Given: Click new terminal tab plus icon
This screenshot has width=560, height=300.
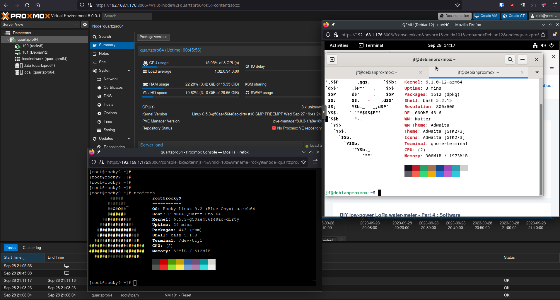Looking at the screenshot, I should coord(332,59).
